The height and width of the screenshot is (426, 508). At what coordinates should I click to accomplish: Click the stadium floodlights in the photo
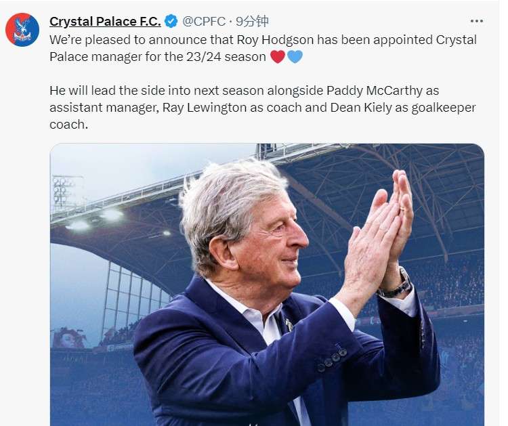coord(95,218)
